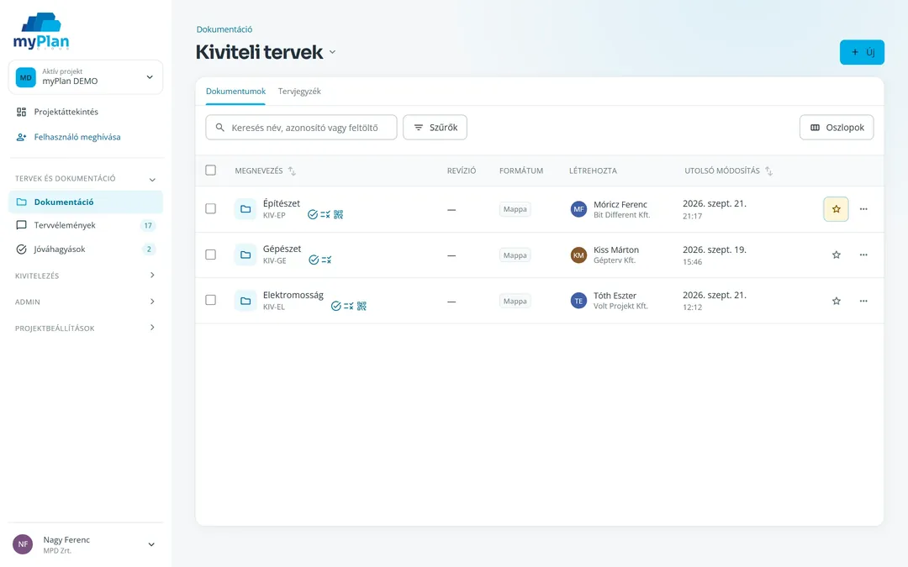Sort by the Utolsó módosítás column arrows
Image resolution: width=908 pixels, height=567 pixels.
[768, 171]
